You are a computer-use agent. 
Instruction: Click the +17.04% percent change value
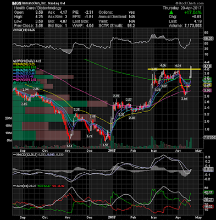[193, 13]
